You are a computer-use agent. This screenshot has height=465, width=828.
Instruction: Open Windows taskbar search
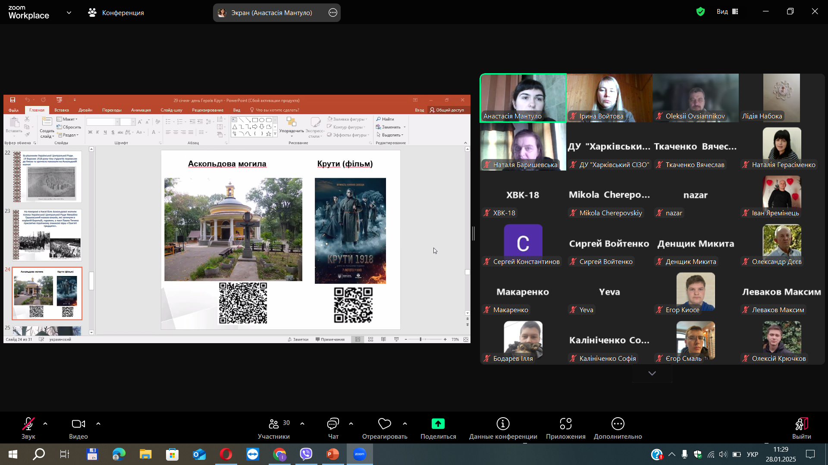[39, 454]
